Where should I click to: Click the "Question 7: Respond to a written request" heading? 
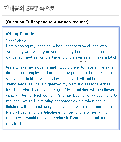coord(47,22)
